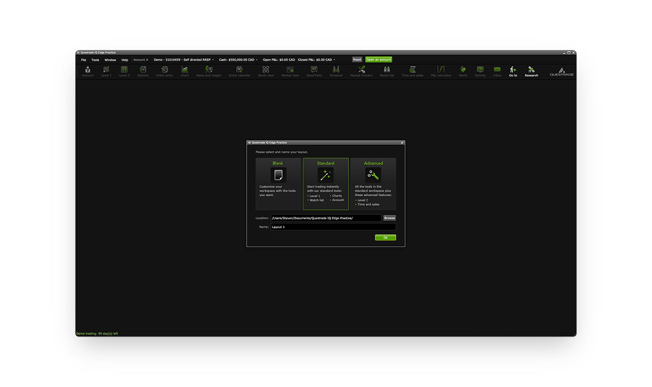Launch the Chart tool from toolbar
The width and height of the screenshot is (652, 387).
[x=185, y=71]
